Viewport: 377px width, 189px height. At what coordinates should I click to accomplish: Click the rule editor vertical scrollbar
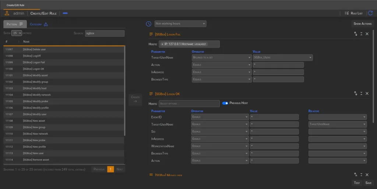(373, 77)
